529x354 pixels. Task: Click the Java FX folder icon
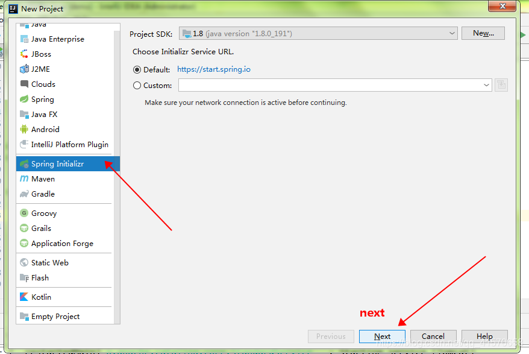24,115
